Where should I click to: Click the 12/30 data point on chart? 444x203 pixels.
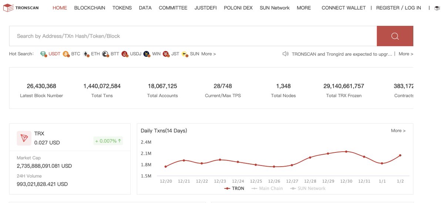pos(346,151)
